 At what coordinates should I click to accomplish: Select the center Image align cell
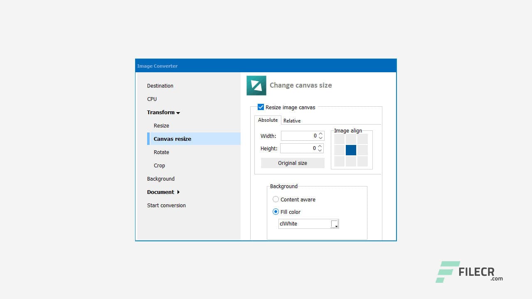pos(351,150)
